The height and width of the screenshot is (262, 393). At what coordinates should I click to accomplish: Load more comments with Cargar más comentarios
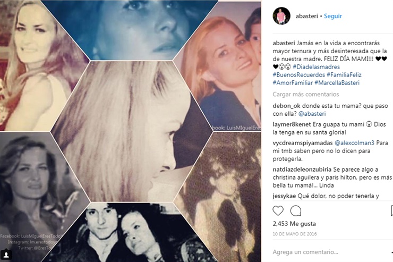coord(306,94)
